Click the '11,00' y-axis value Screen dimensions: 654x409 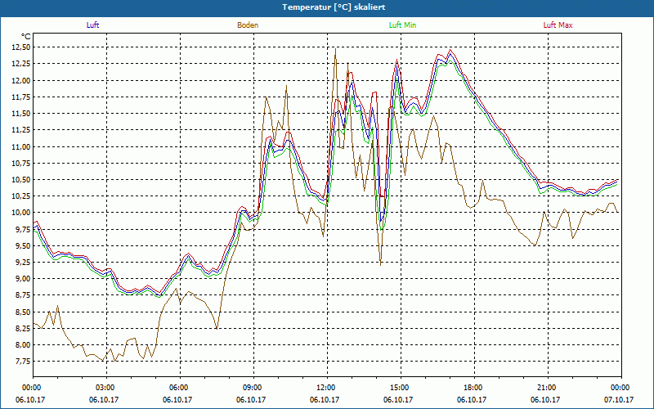click(x=21, y=147)
